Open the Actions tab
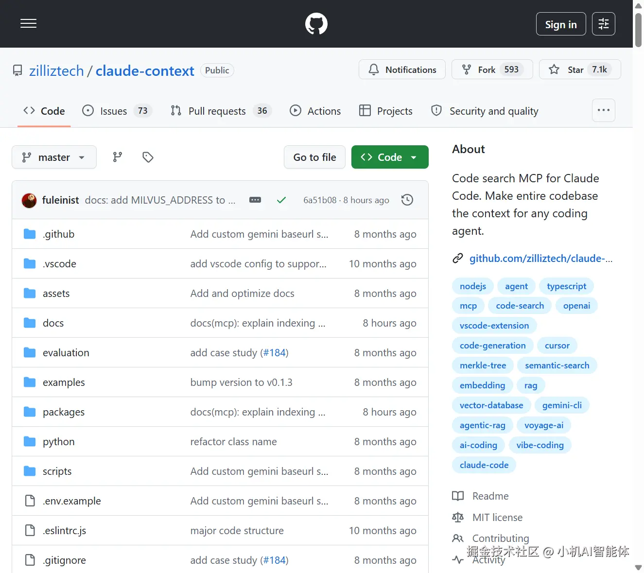 (x=315, y=111)
